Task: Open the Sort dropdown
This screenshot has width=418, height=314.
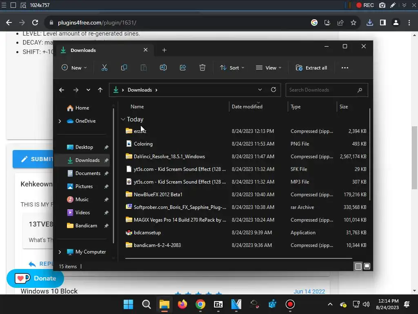Action: point(232,68)
